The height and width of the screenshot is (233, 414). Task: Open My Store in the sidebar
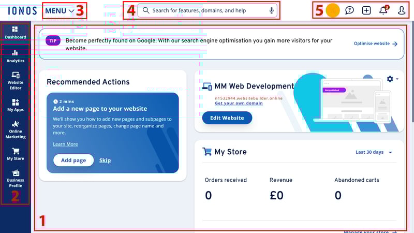click(x=16, y=154)
